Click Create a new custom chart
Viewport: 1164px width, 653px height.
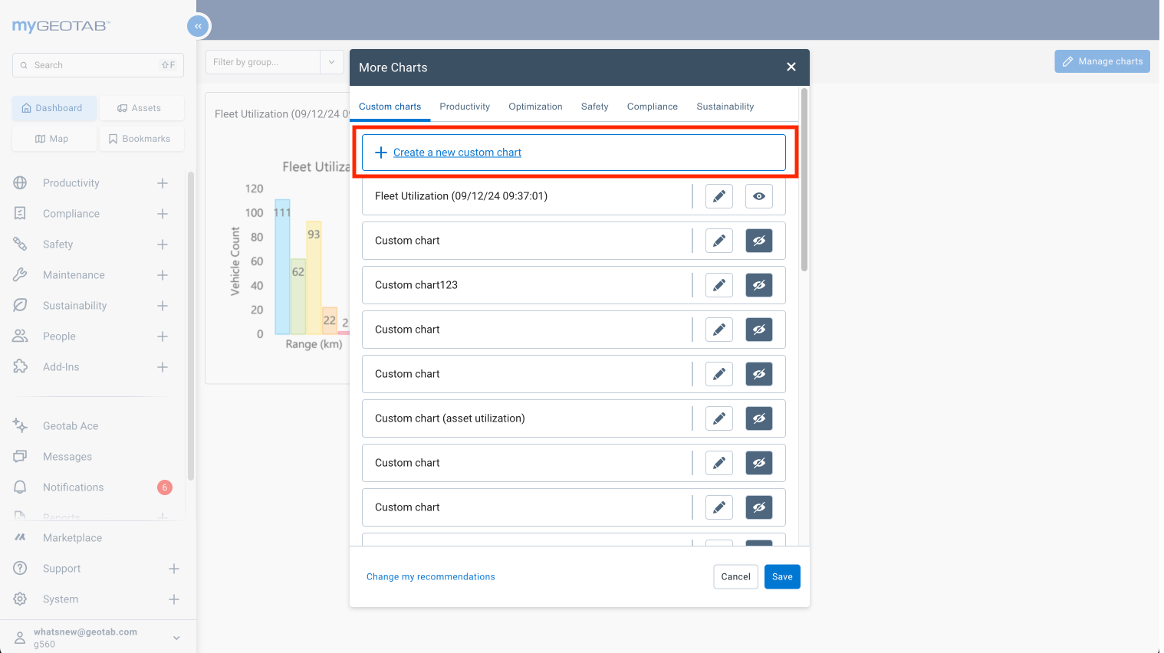573,152
